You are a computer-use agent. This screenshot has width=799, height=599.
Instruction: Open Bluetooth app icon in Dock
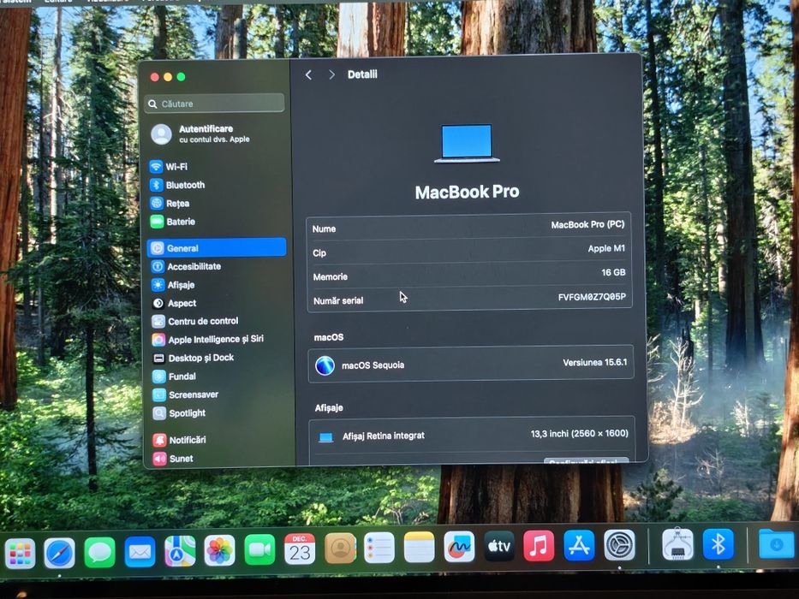pos(718,544)
